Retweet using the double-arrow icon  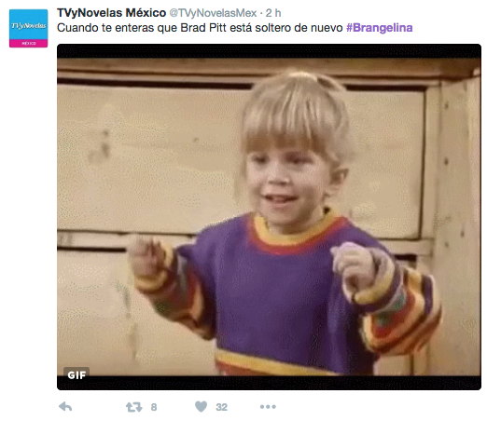[133, 407]
